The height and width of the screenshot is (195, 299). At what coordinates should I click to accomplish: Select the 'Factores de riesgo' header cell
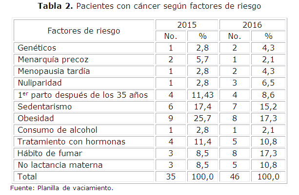point(83,31)
